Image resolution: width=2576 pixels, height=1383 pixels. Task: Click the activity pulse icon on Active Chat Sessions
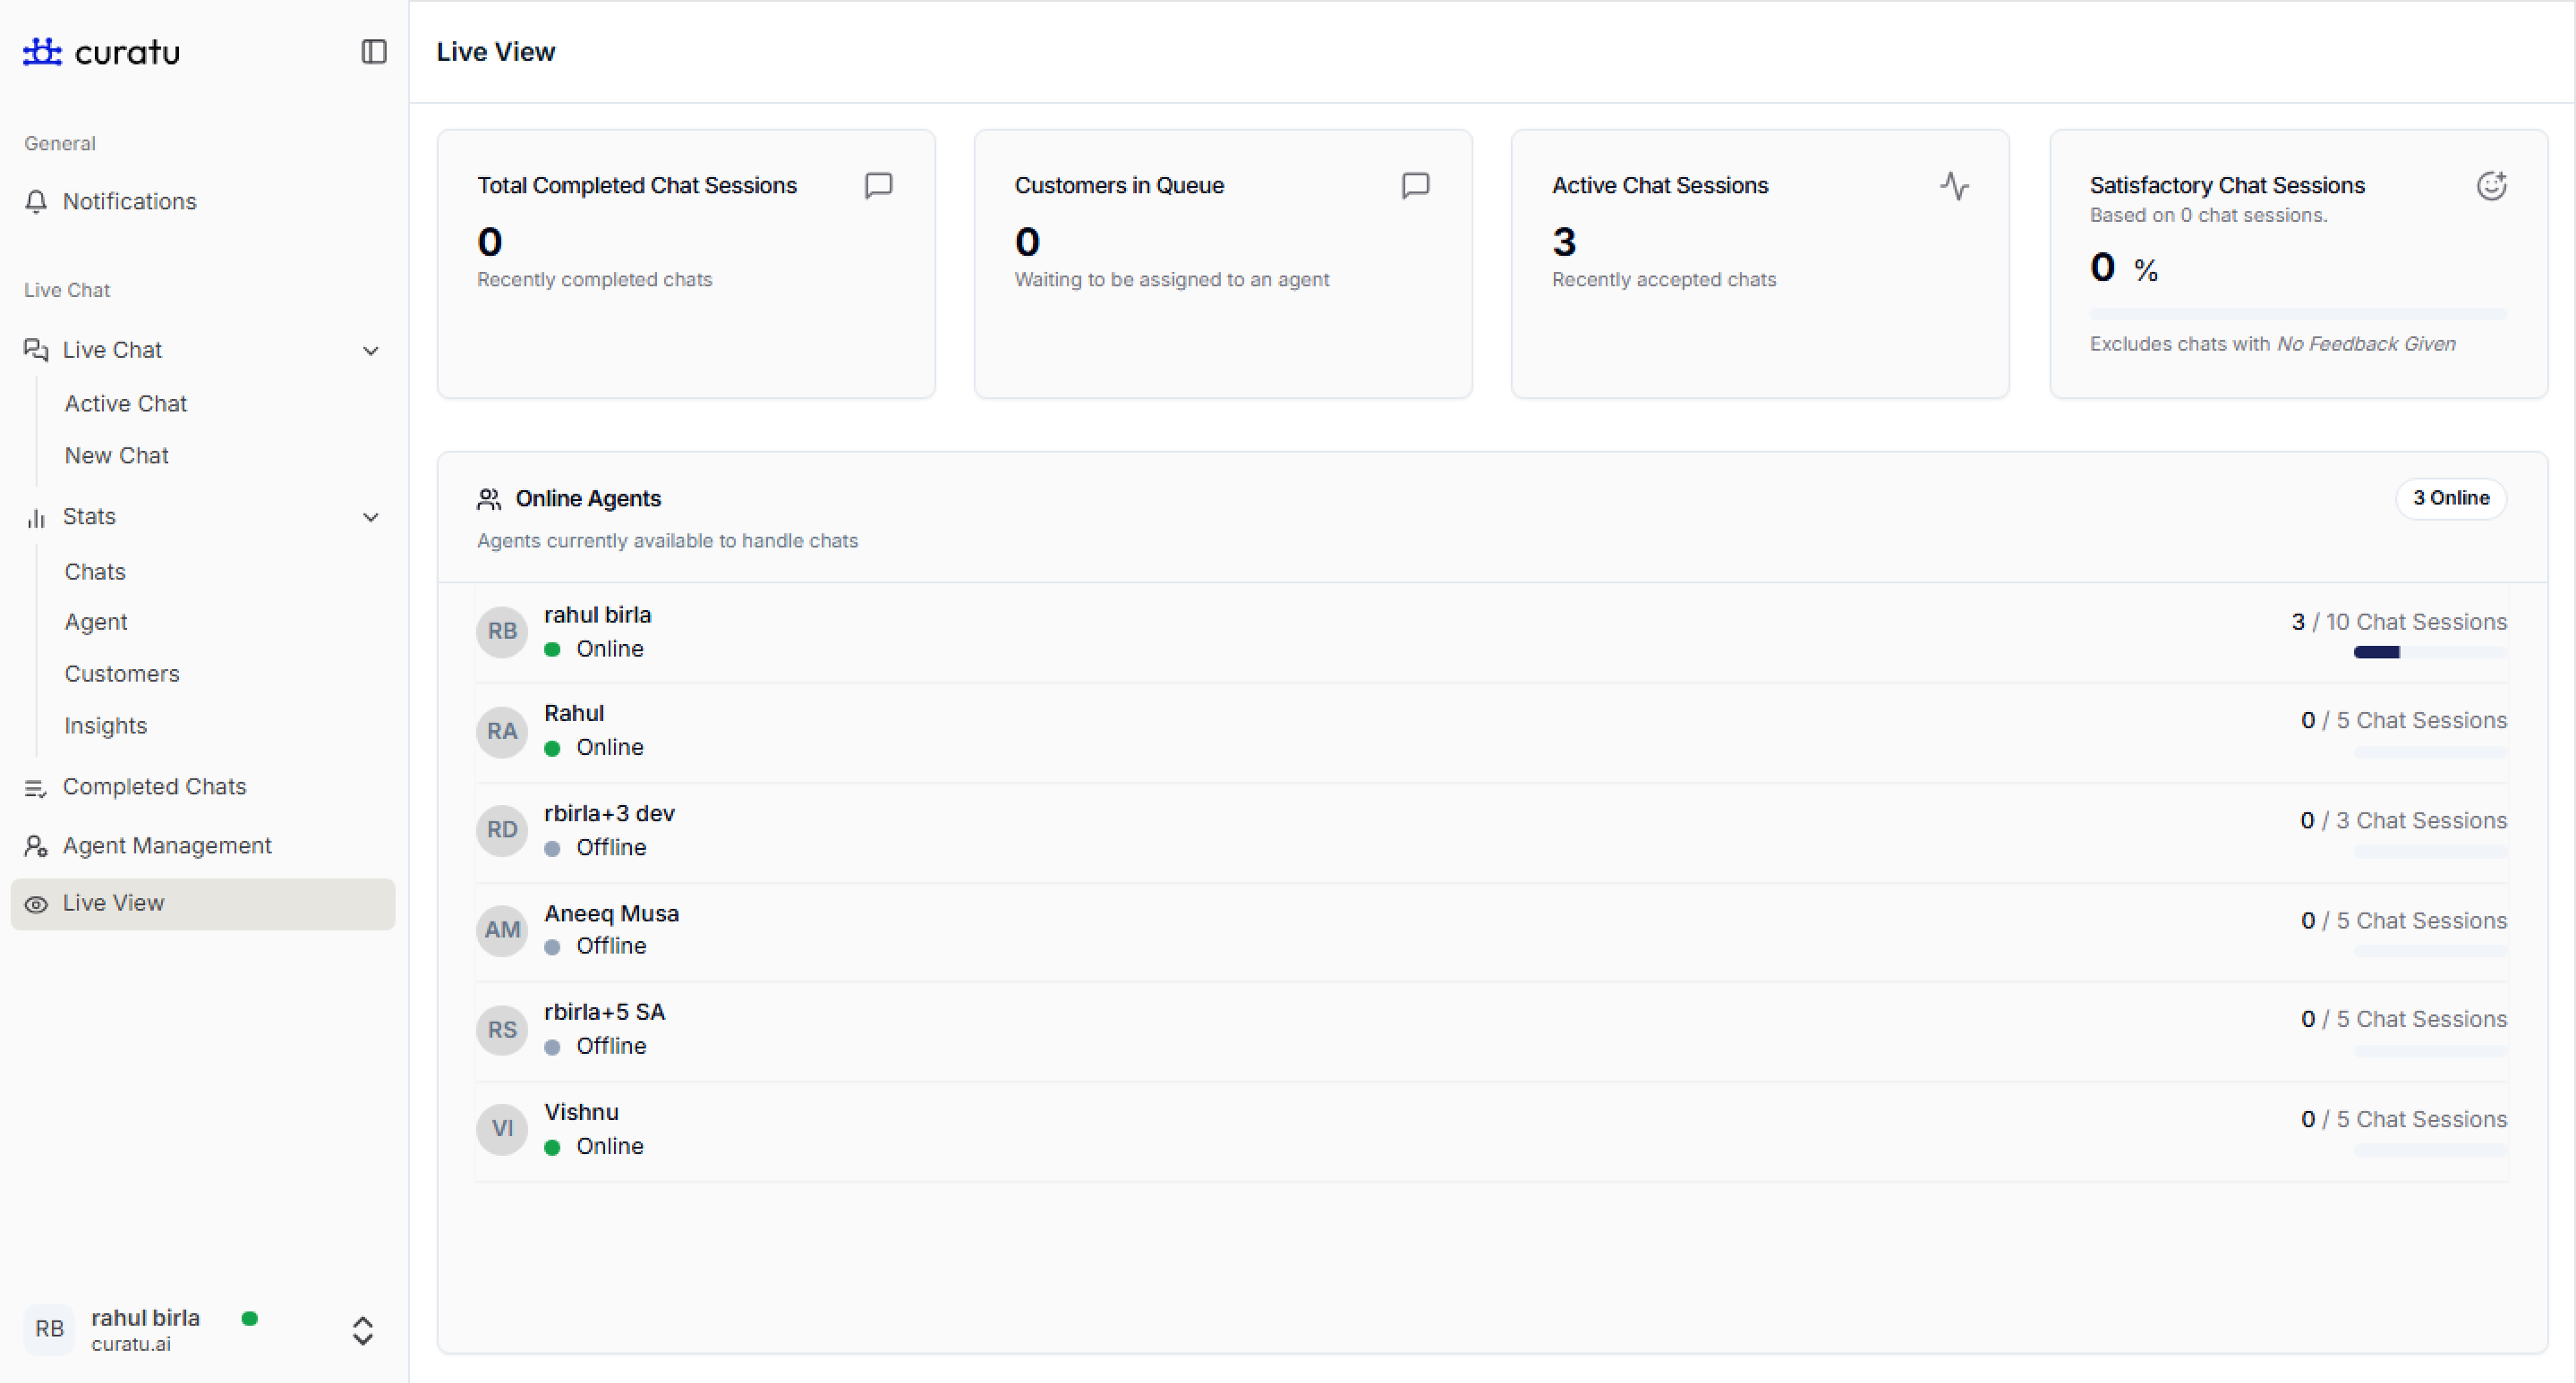point(1954,185)
